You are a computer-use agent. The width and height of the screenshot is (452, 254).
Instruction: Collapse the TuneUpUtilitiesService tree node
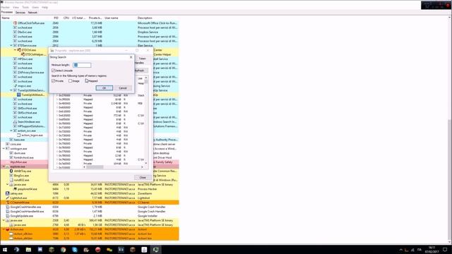pos(11,90)
